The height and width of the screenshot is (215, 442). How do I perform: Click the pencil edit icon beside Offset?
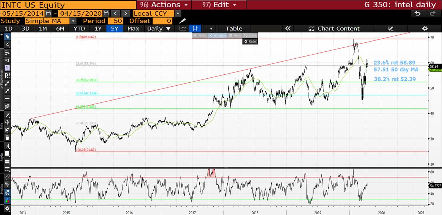coord(182,21)
